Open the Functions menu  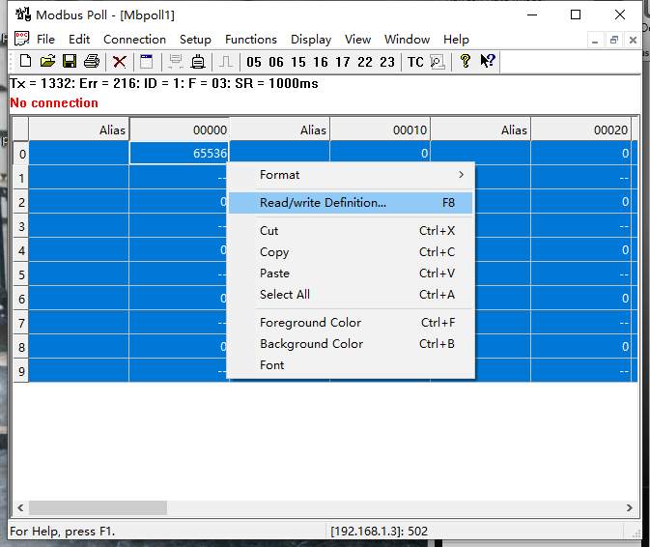tap(251, 39)
